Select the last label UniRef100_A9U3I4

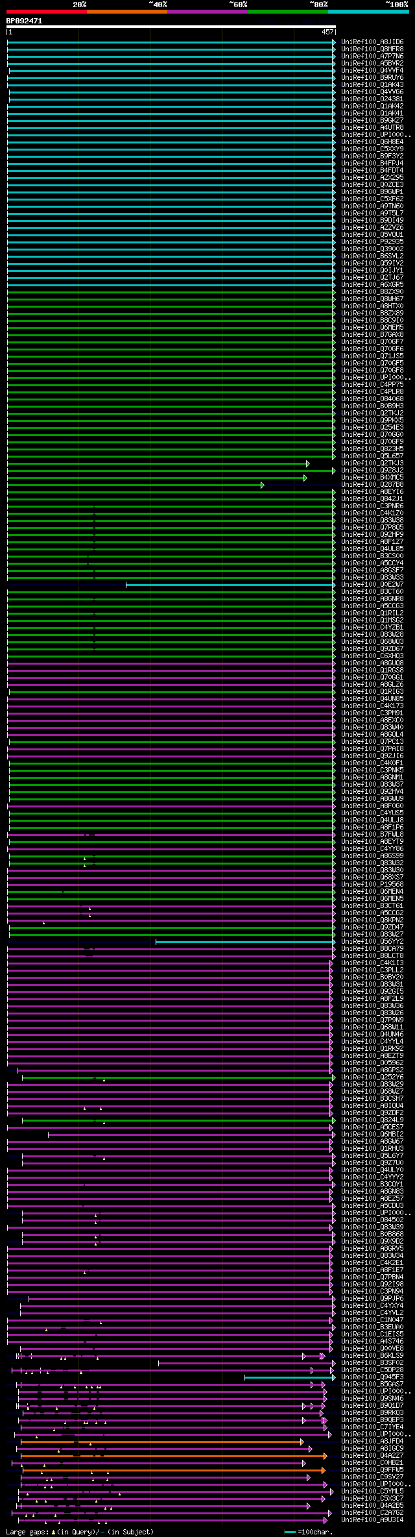pyautogui.click(x=372, y=1520)
